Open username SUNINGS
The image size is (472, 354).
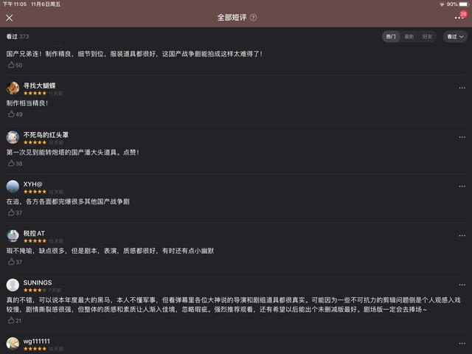pos(38,282)
